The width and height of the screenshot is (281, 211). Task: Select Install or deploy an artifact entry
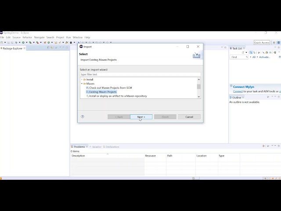116,96
